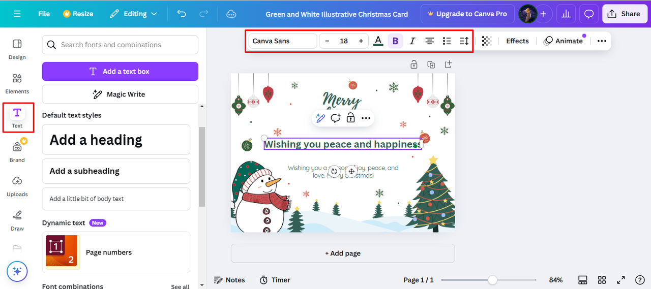The height and width of the screenshot is (289, 651).
Task: Adjust the zoom slider
Action: [x=492, y=280]
